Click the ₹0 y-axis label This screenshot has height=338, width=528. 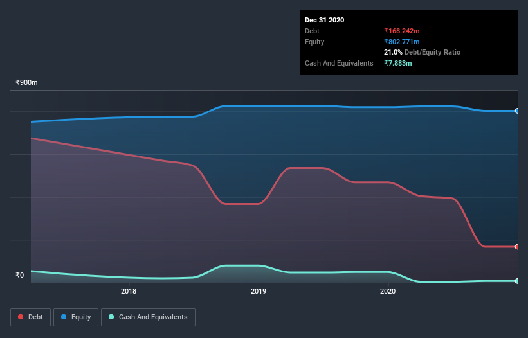20,275
